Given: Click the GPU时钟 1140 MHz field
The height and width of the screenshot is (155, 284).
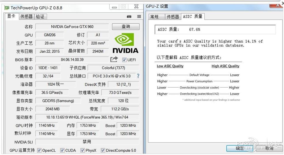Looking at the screenshot, I should pyautogui.click(x=47, y=125).
